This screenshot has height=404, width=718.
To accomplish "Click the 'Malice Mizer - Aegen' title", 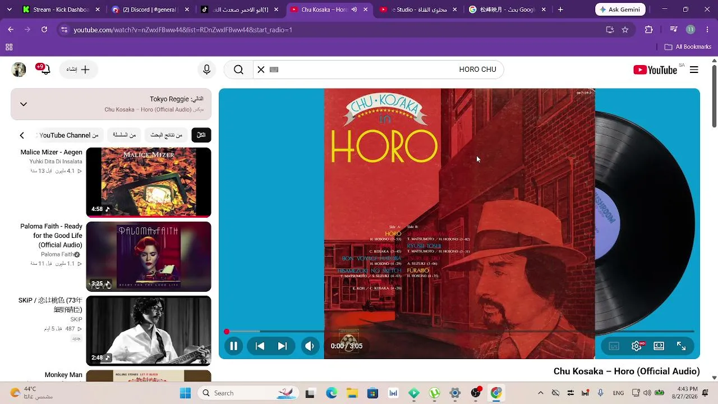I will (x=52, y=153).
